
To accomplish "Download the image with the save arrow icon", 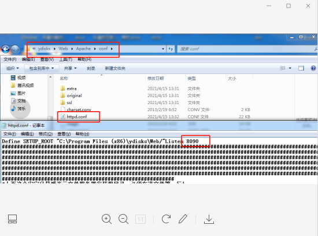I will [x=209, y=219].
